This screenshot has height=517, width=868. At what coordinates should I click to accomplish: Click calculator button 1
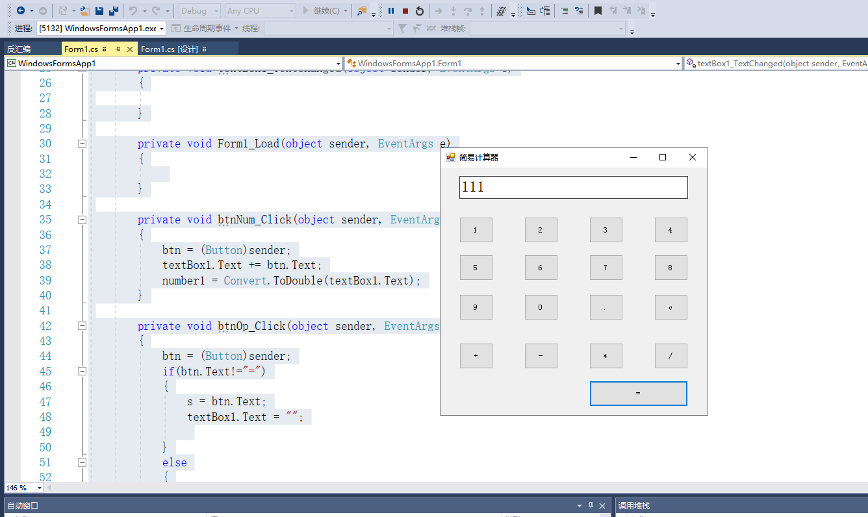(476, 230)
